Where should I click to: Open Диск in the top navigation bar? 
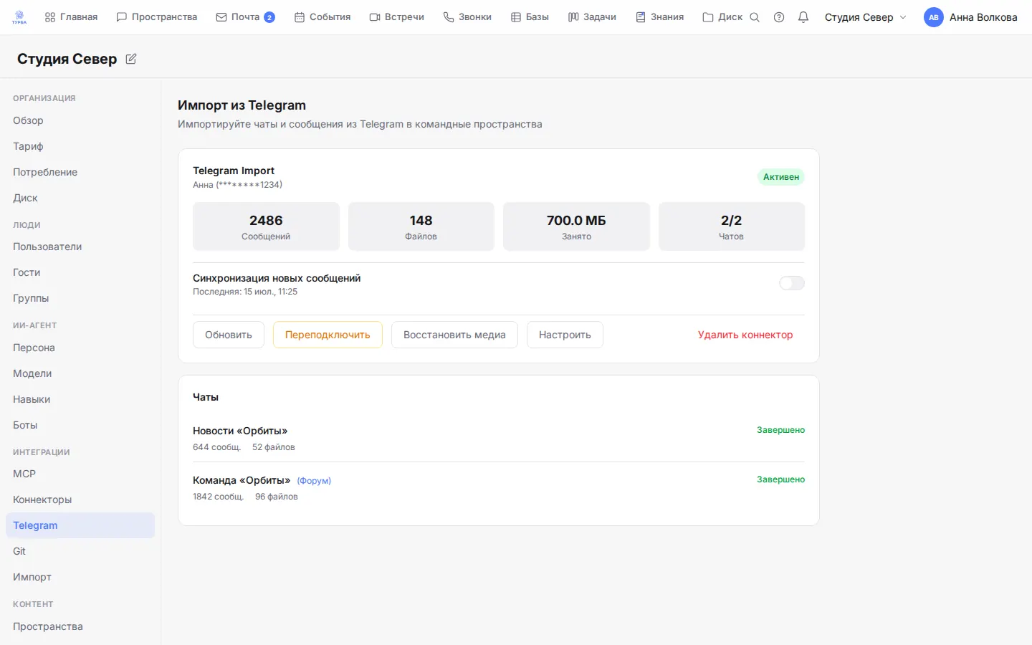pos(722,17)
